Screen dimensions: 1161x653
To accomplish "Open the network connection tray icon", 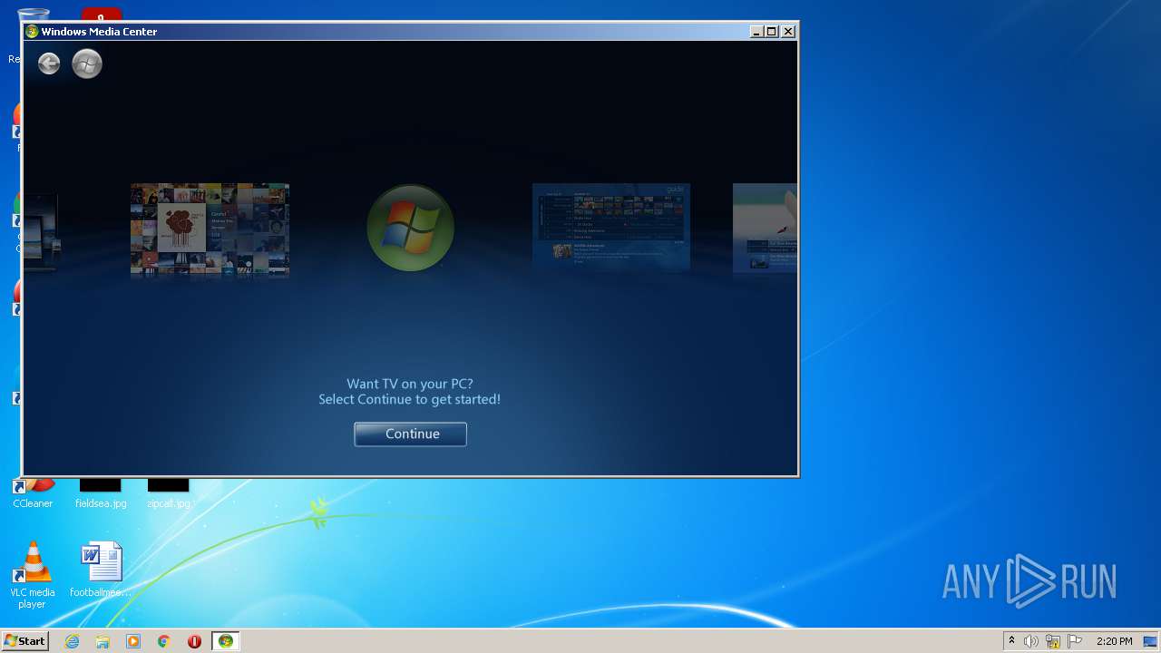I will click(x=1053, y=641).
